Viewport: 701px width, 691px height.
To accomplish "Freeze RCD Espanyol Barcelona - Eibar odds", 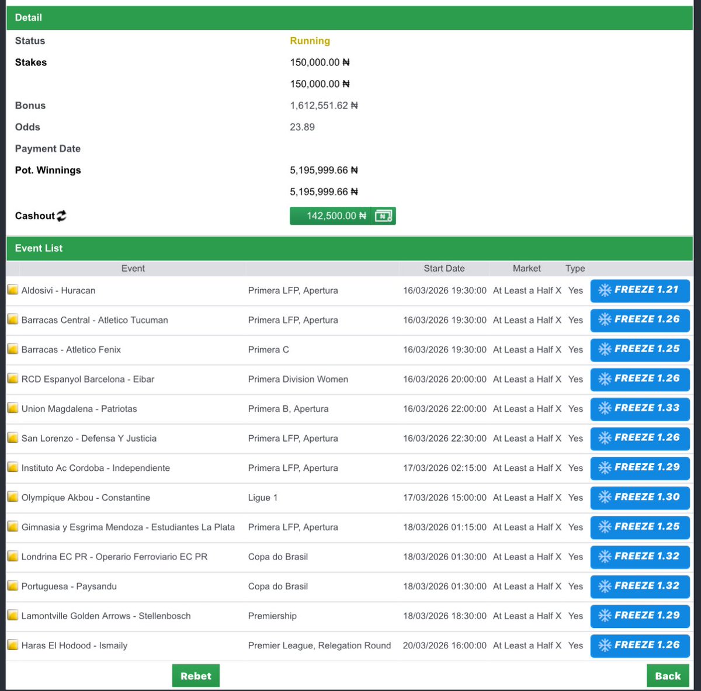I will pyautogui.click(x=640, y=379).
